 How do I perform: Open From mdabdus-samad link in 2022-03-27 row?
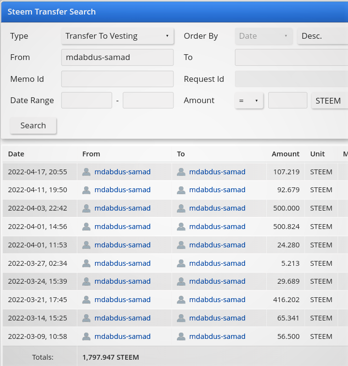click(123, 263)
